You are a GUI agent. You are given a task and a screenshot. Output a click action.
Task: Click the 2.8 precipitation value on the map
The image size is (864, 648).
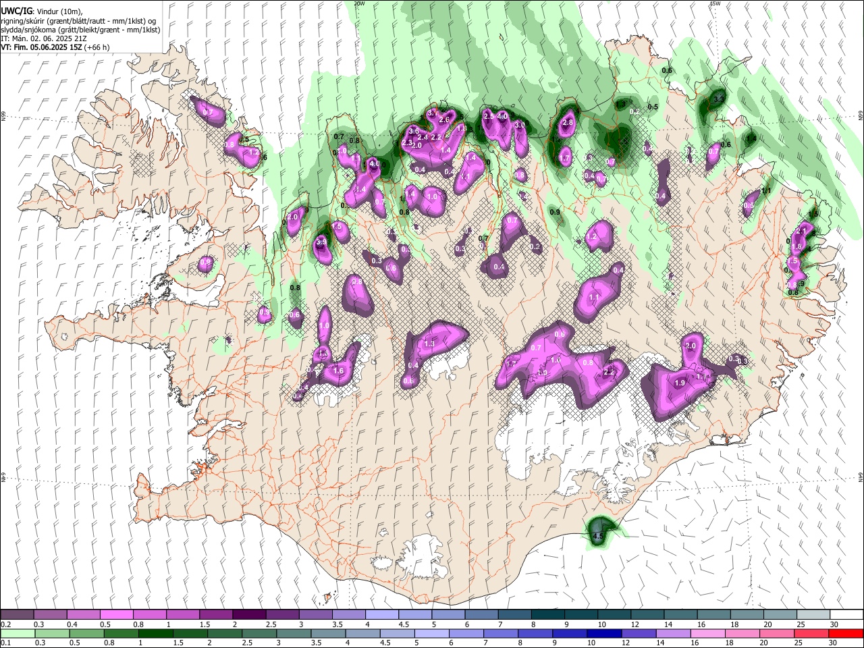click(x=568, y=123)
